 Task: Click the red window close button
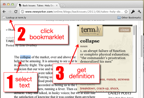4,4
